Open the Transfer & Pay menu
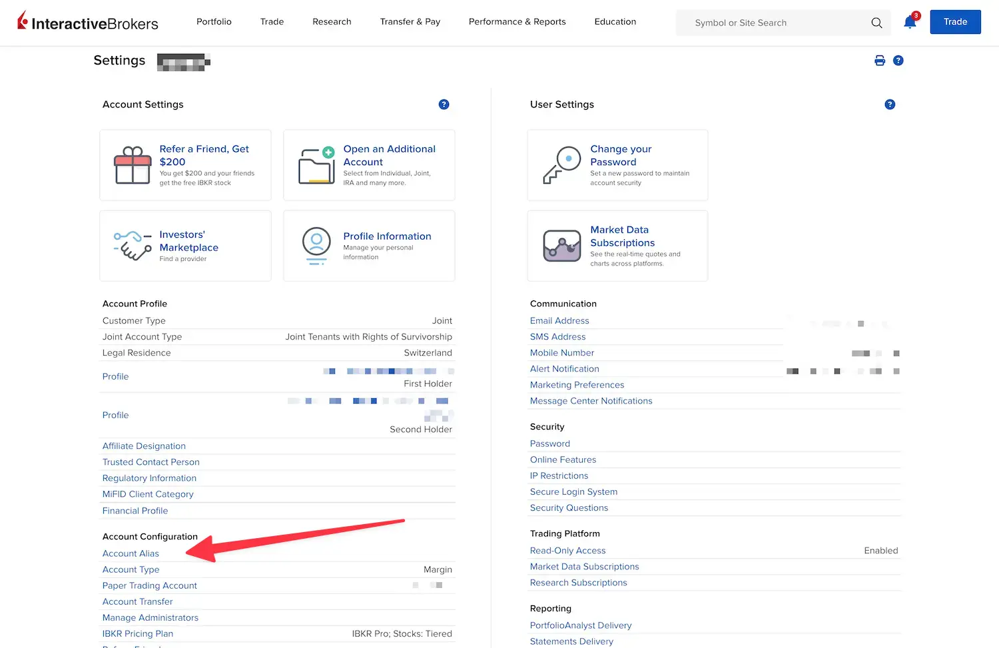The height and width of the screenshot is (648, 999). click(x=410, y=22)
